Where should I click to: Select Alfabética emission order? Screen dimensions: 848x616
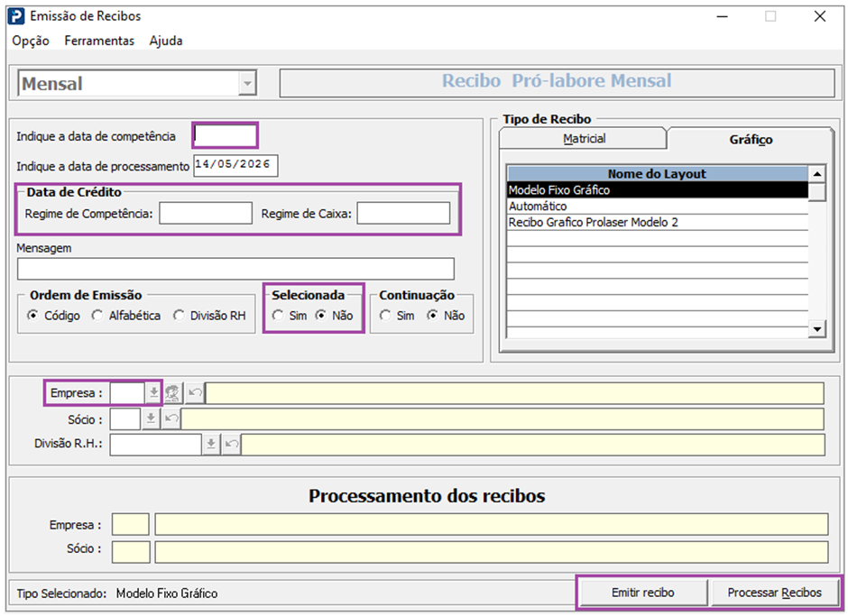tap(126, 316)
